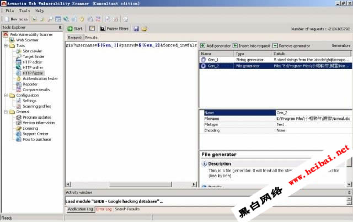Select Compare results in the tree

coord(36,89)
